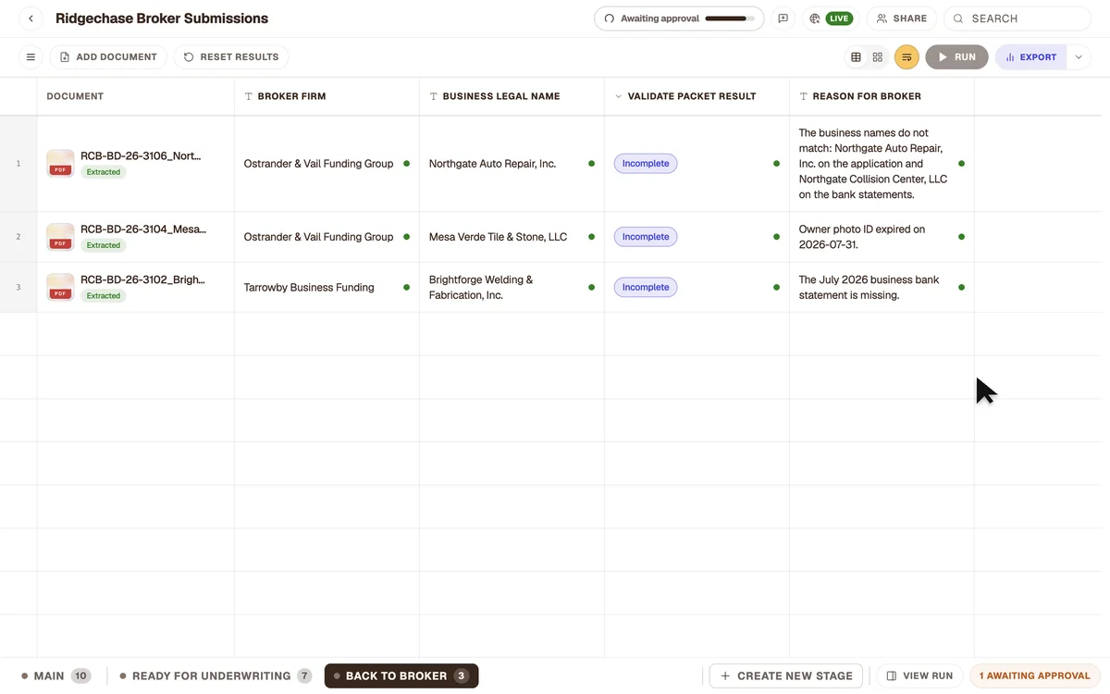Switch to card tiles view icon
Screen dimensions: 1110x694
(878, 57)
